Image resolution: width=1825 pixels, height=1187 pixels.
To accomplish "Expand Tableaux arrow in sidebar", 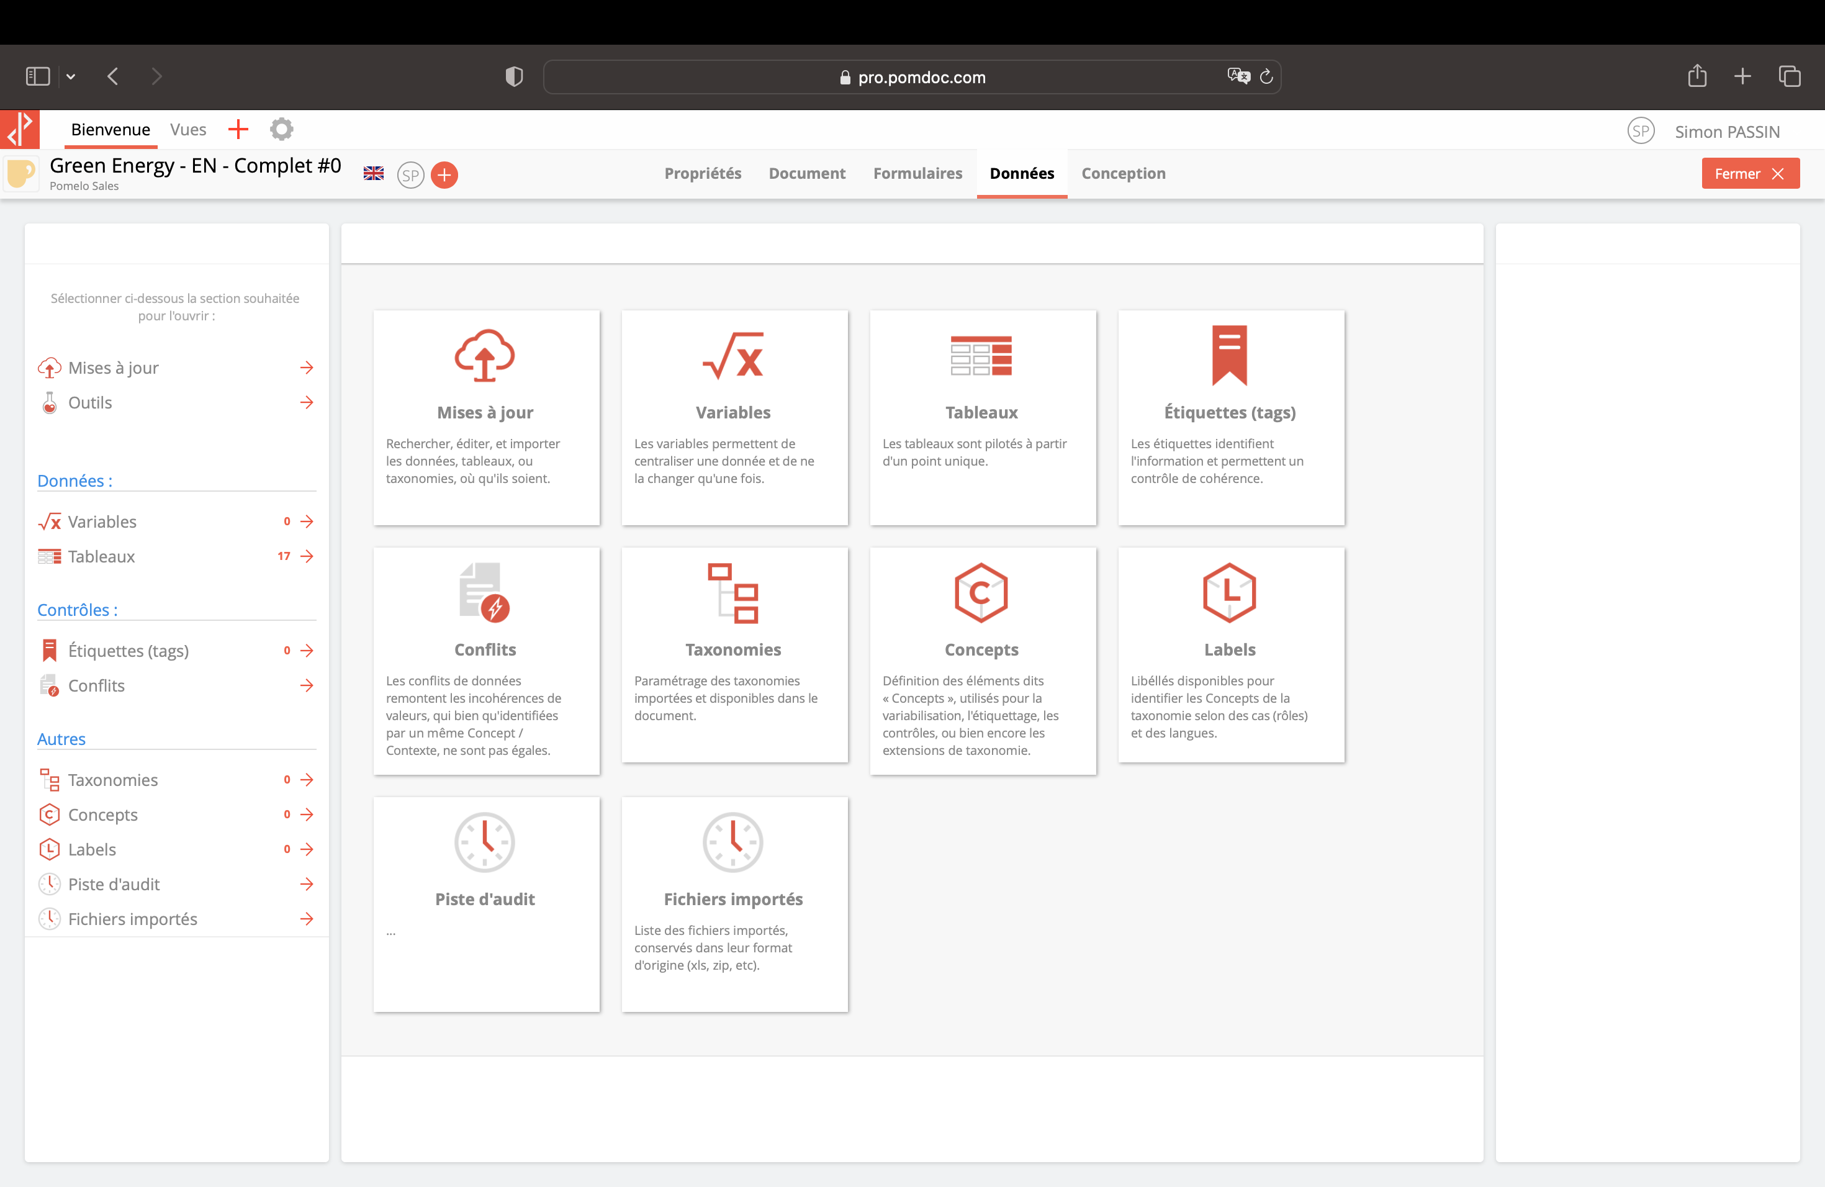I will point(307,557).
